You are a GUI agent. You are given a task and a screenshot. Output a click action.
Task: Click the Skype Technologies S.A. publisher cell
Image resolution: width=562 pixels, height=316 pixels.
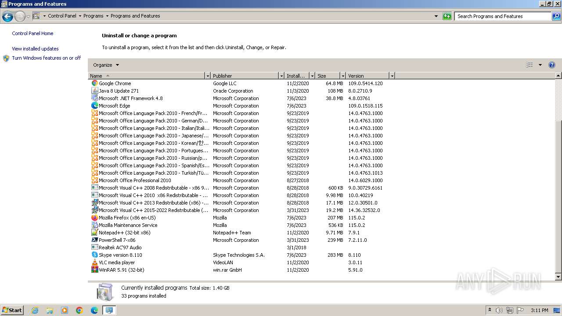pos(239,255)
